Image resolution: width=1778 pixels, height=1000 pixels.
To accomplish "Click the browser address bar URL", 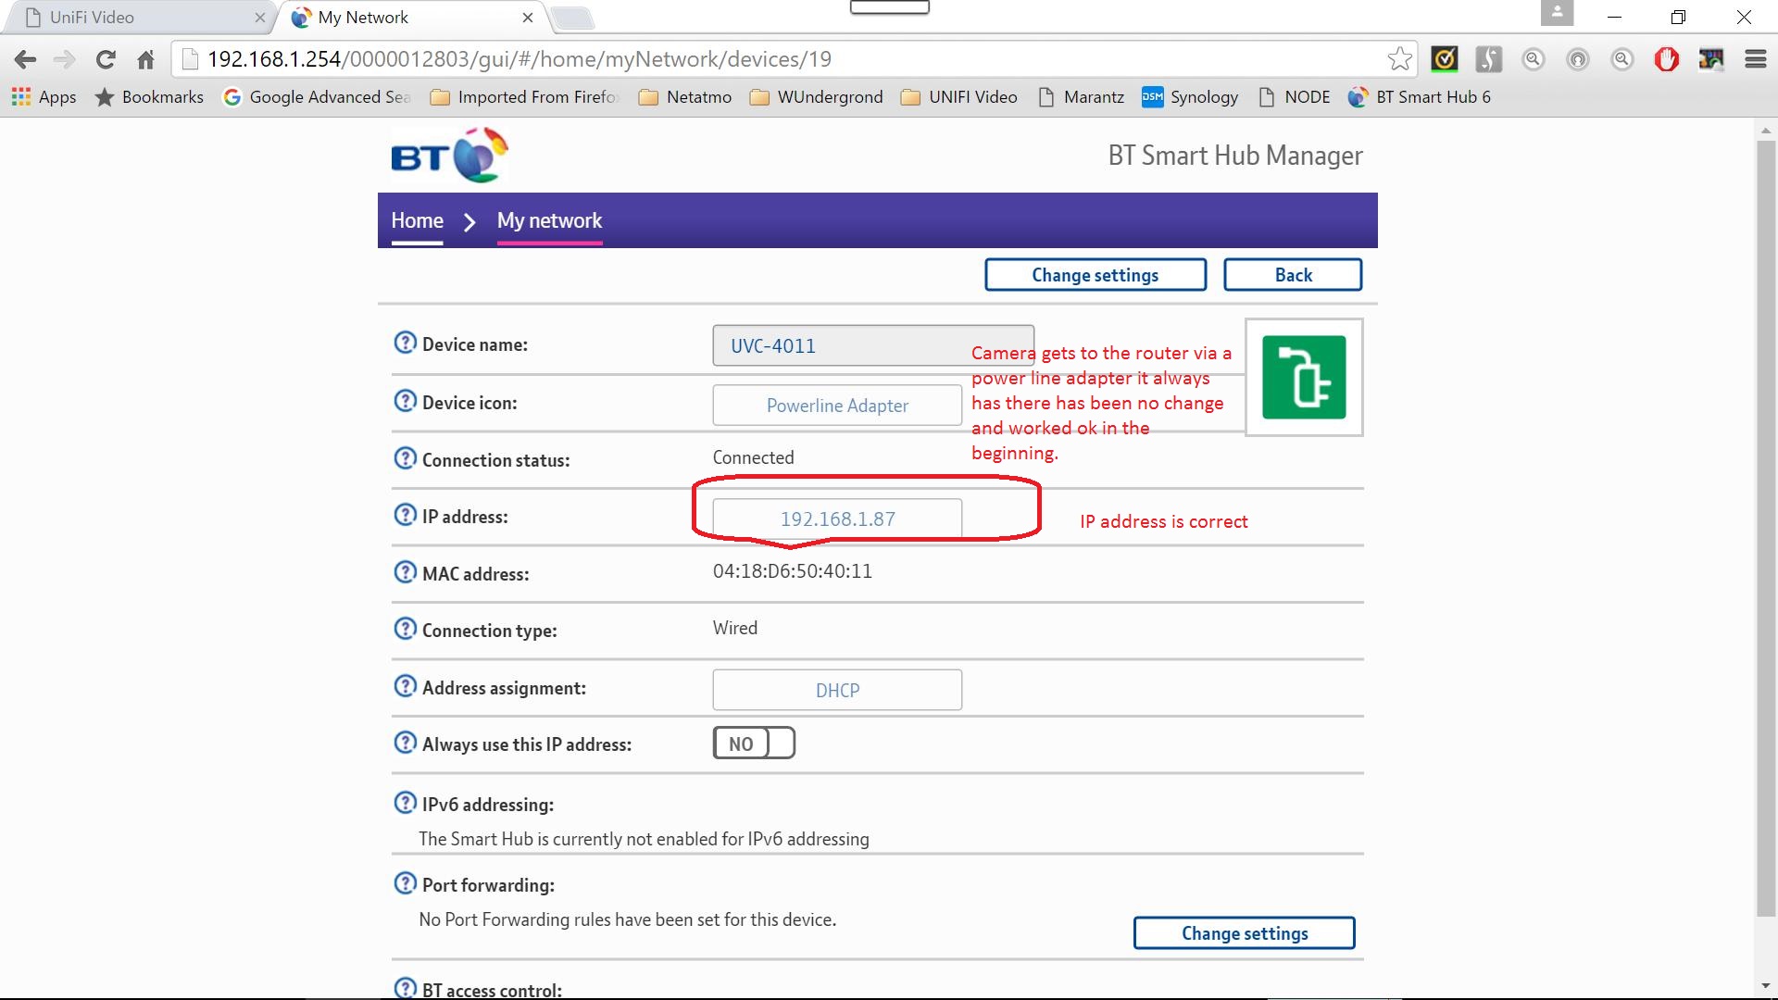I will [519, 59].
